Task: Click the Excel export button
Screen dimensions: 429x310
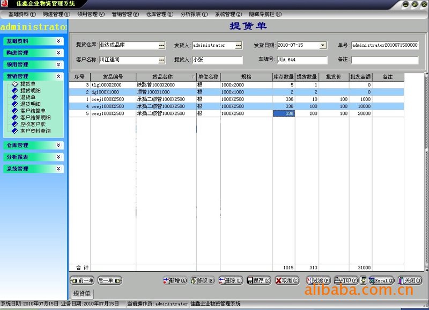Action: 381,280
